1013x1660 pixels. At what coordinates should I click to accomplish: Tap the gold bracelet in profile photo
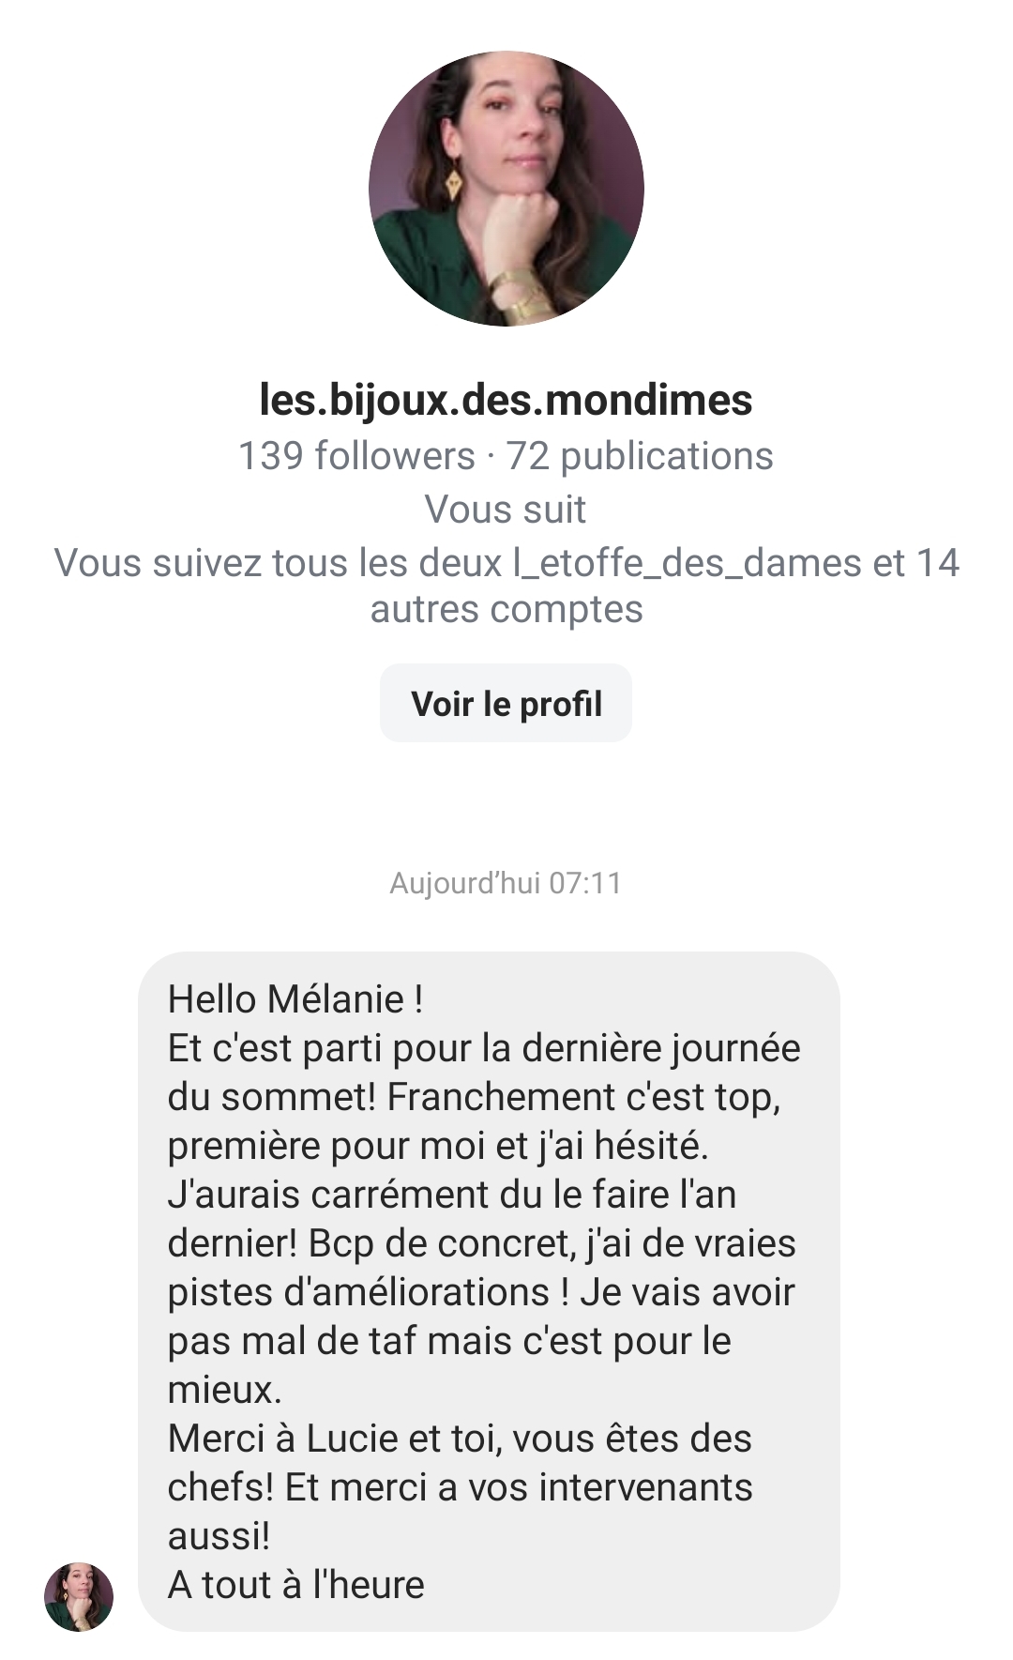pyautogui.click(x=520, y=293)
